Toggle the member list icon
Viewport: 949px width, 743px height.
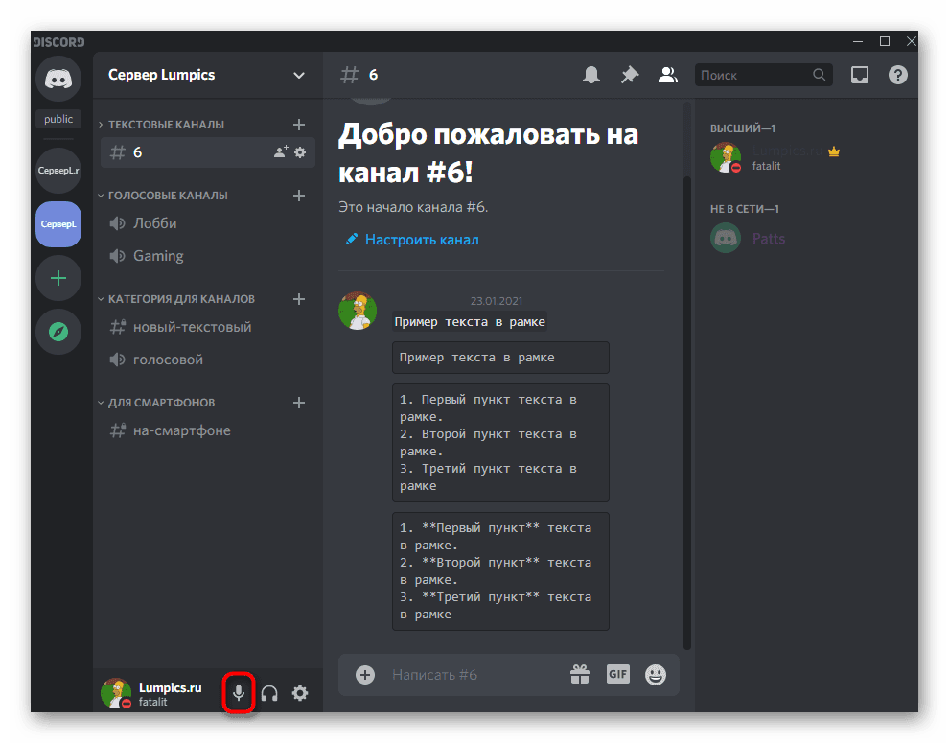(667, 75)
